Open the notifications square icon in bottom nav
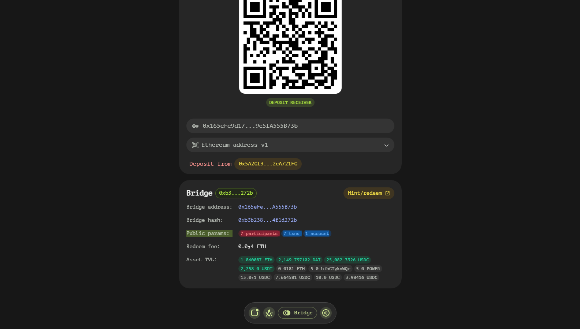The height and width of the screenshot is (329, 580). coord(254,313)
